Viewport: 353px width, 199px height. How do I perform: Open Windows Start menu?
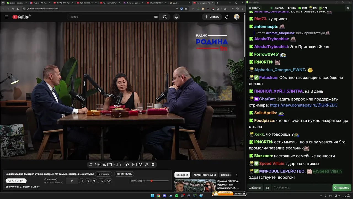point(152,196)
